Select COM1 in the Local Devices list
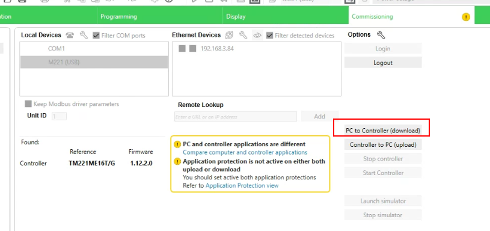 94,49
